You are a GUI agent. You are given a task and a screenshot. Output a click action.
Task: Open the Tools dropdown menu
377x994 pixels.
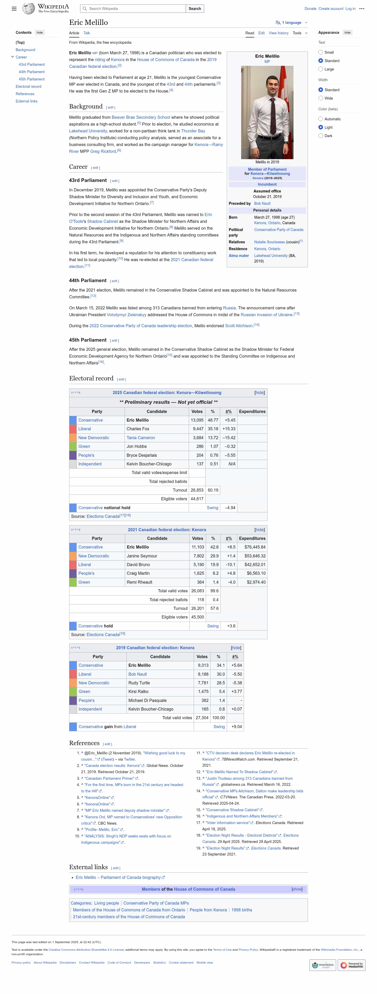pyautogui.click(x=300, y=33)
